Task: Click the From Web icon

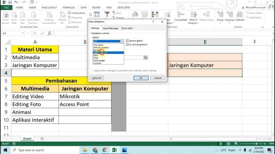Action: [14, 18]
